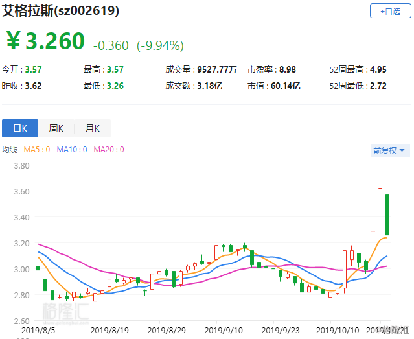Click the change percentage (-9.94%)

(x=160, y=45)
